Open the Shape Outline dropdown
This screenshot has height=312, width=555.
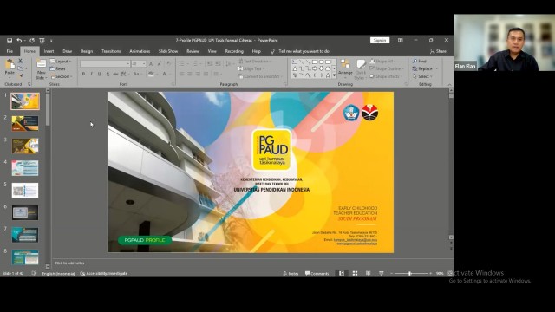[387, 68]
